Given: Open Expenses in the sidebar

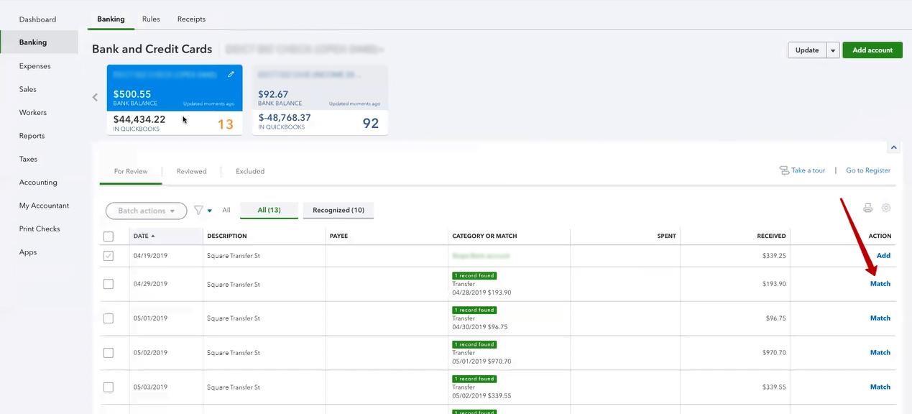Looking at the screenshot, I should (34, 66).
